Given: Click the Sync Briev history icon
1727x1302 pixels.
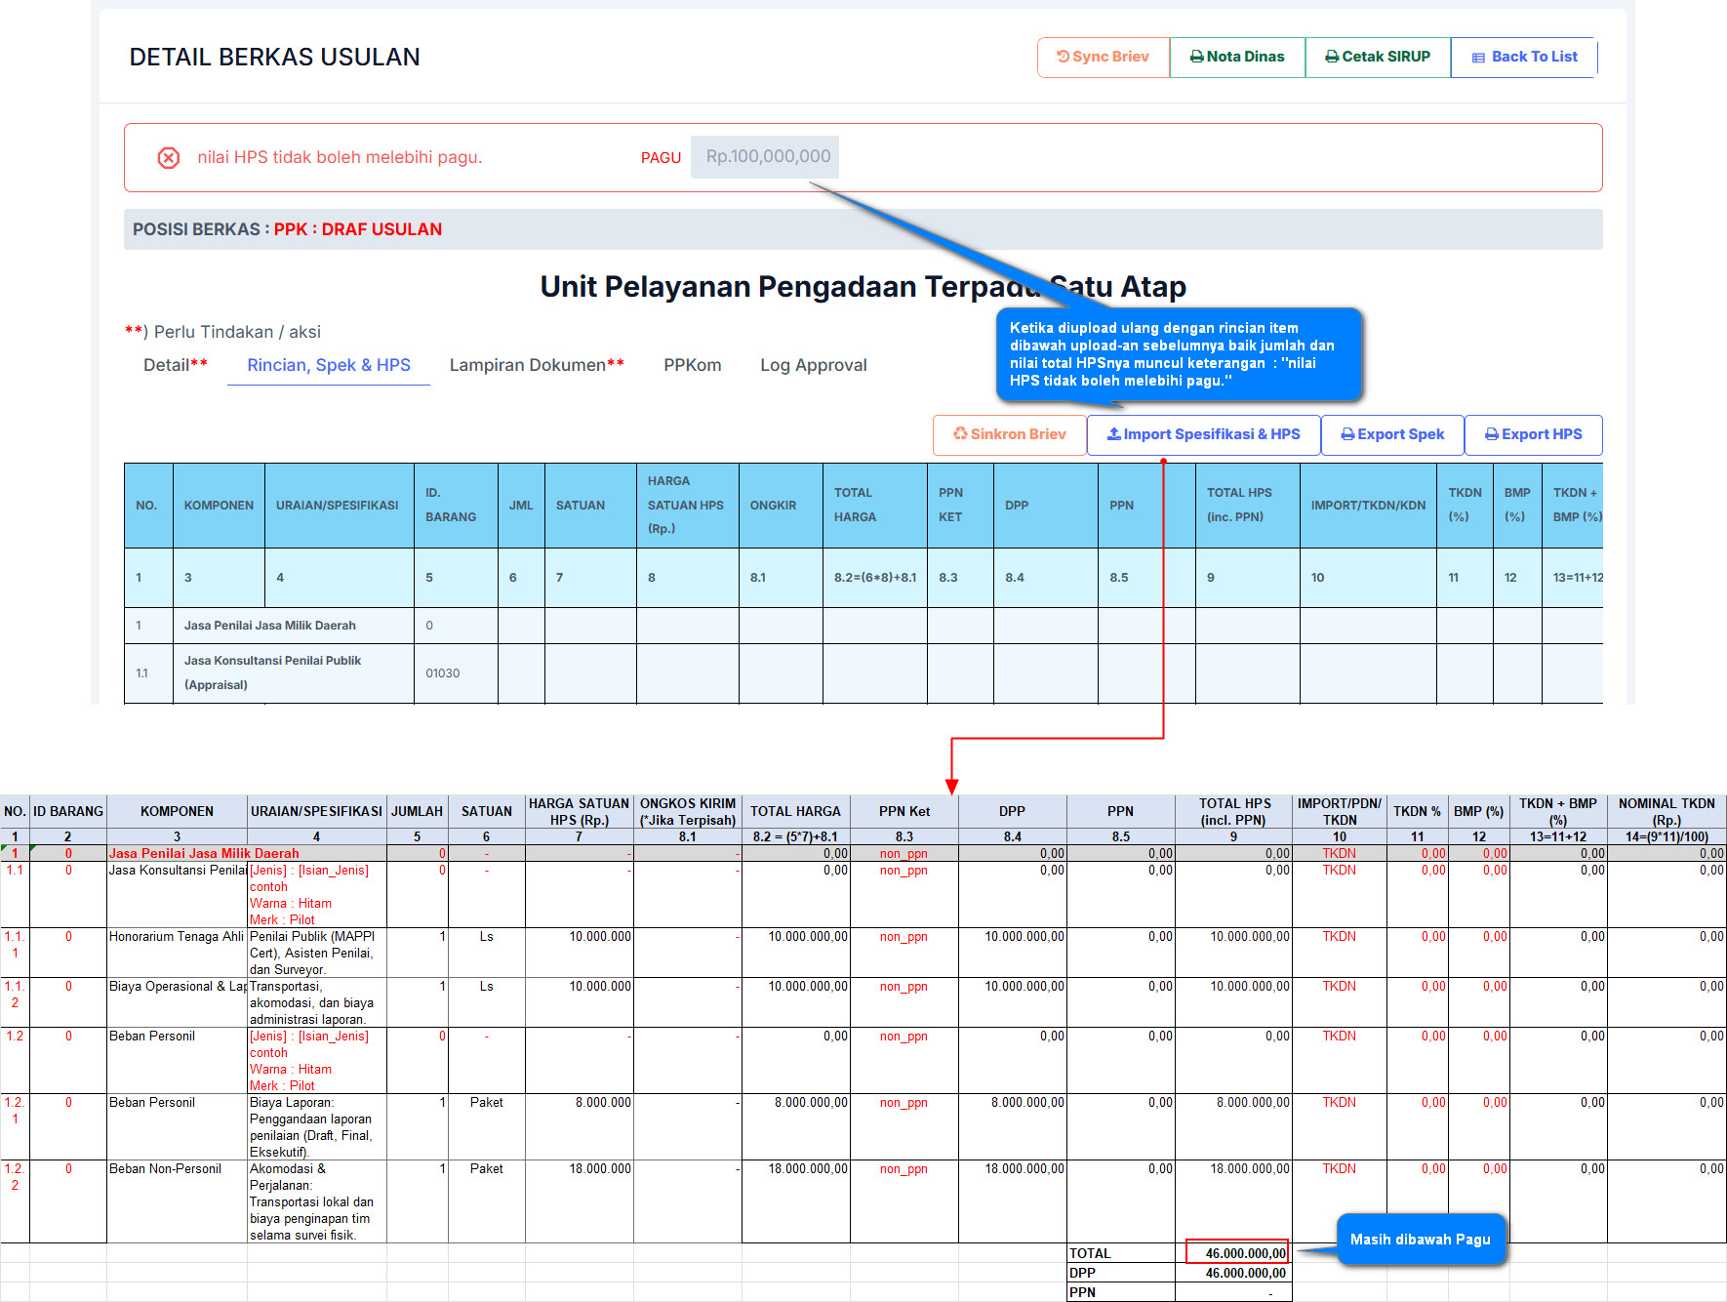Looking at the screenshot, I should pos(1063,57).
